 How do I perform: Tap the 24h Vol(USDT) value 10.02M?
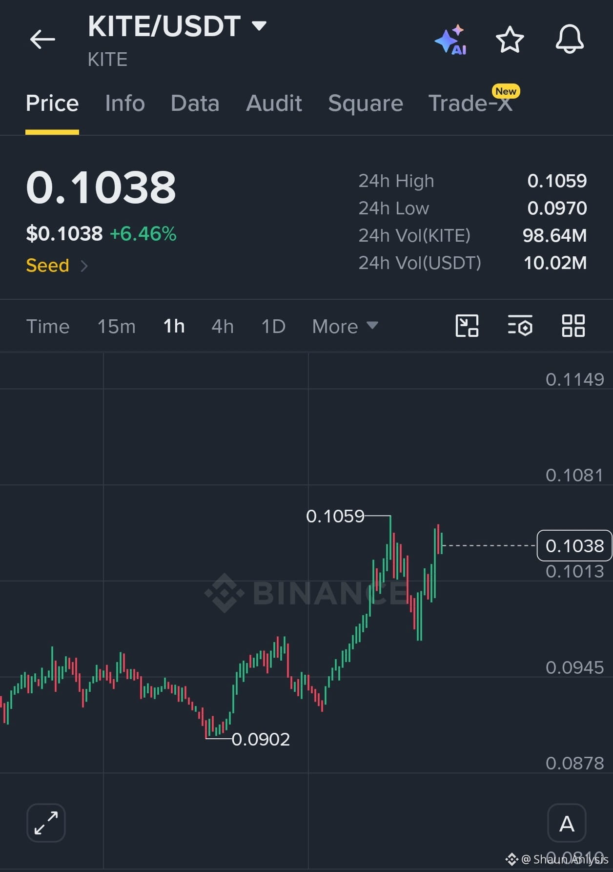tap(555, 263)
